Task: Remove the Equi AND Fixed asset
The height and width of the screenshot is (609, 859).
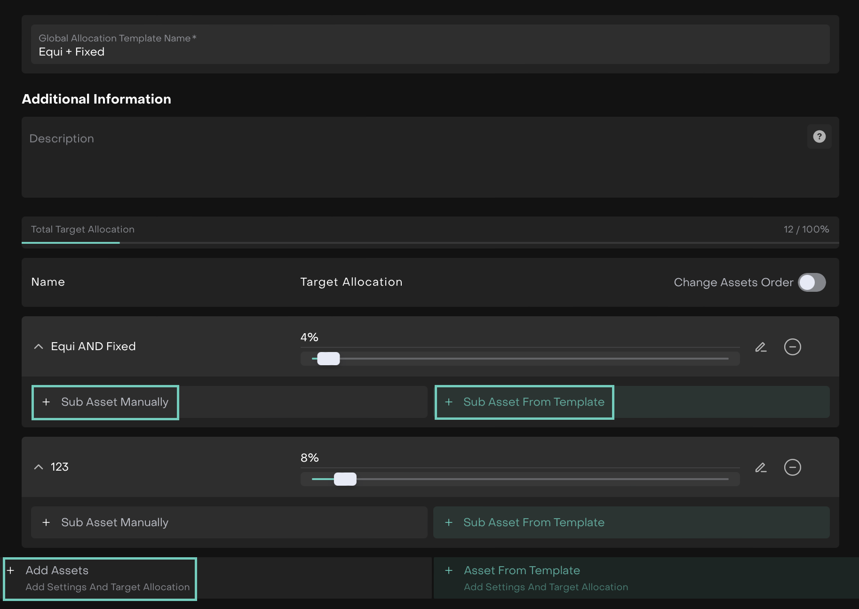Action: 792,347
